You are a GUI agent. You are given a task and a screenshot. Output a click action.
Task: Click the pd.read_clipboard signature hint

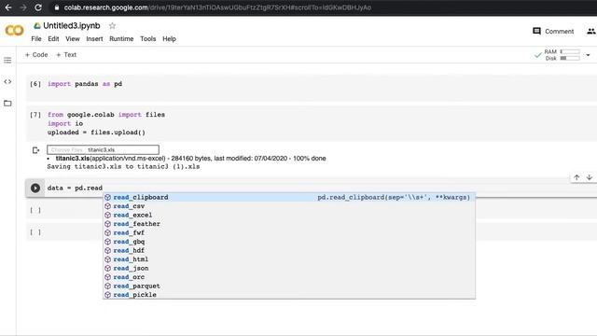coord(394,197)
